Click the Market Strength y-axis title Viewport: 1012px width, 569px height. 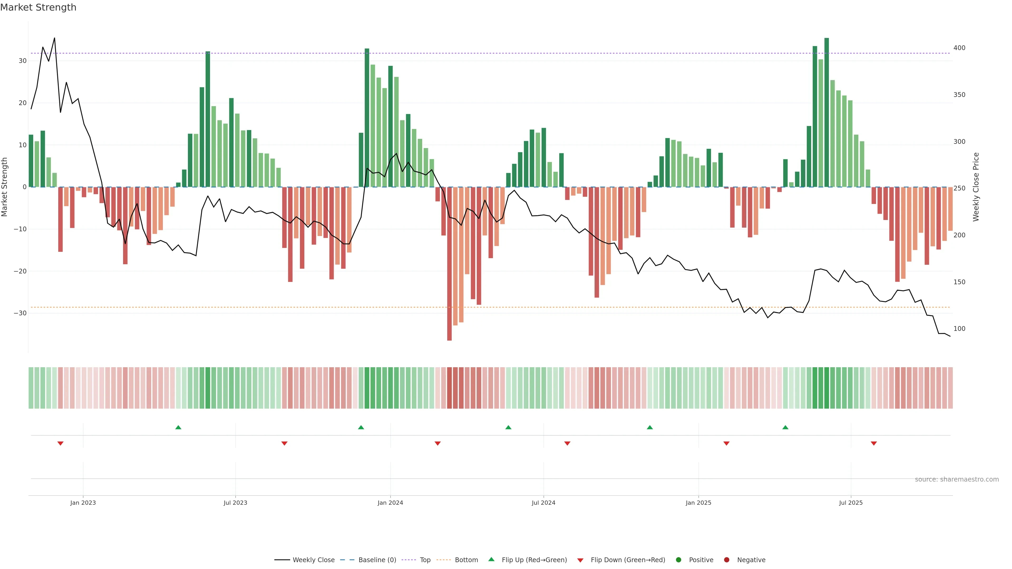click(5, 187)
